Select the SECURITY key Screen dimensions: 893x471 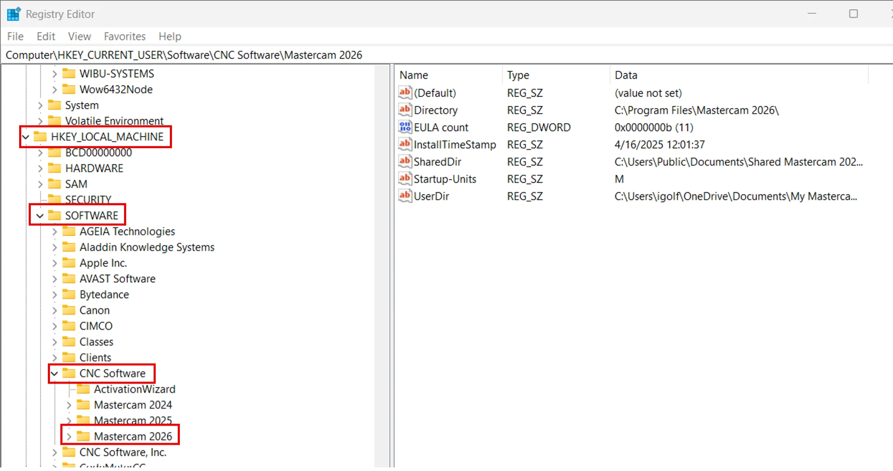tap(88, 200)
